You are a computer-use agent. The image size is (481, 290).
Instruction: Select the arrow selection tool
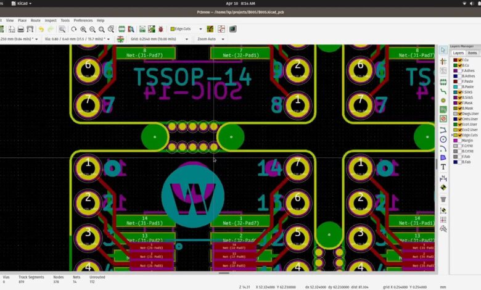pos(443,50)
